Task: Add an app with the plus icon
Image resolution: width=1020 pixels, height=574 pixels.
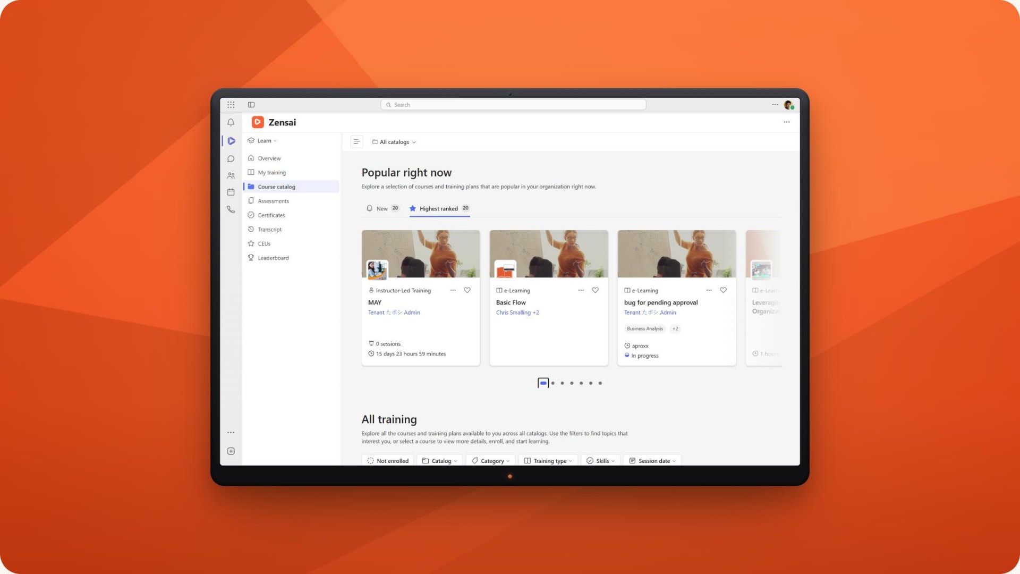Action: [231, 451]
